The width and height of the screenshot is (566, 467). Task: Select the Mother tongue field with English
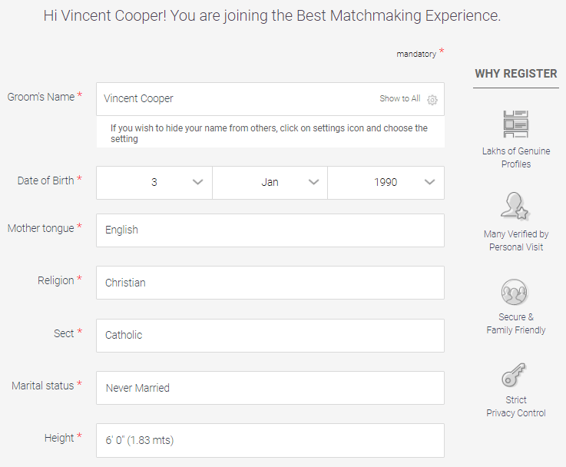(x=270, y=230)
